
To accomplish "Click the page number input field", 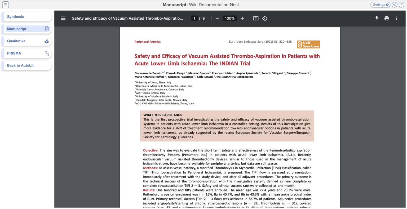I will coord(194,18).
